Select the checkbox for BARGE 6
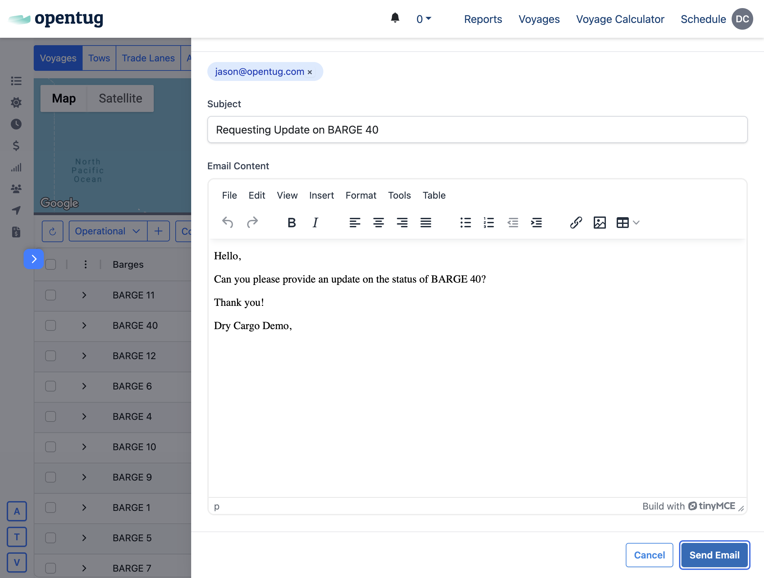Image resolution: width=764 pixels, height=578 pixels. tap(51, 386)
